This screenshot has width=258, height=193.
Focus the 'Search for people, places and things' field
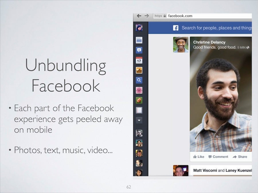coord(217,28)
